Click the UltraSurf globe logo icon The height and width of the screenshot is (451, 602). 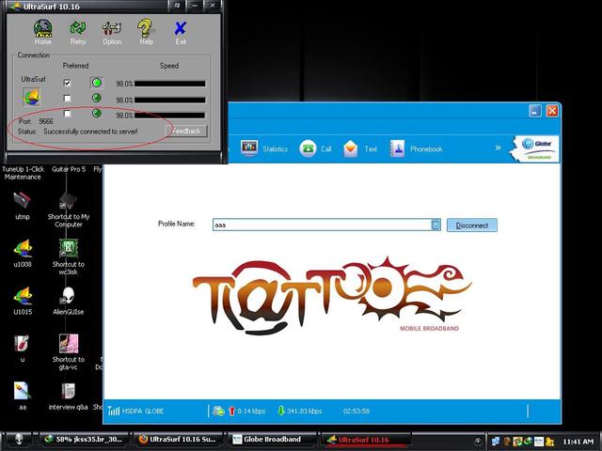pos(31,97)
